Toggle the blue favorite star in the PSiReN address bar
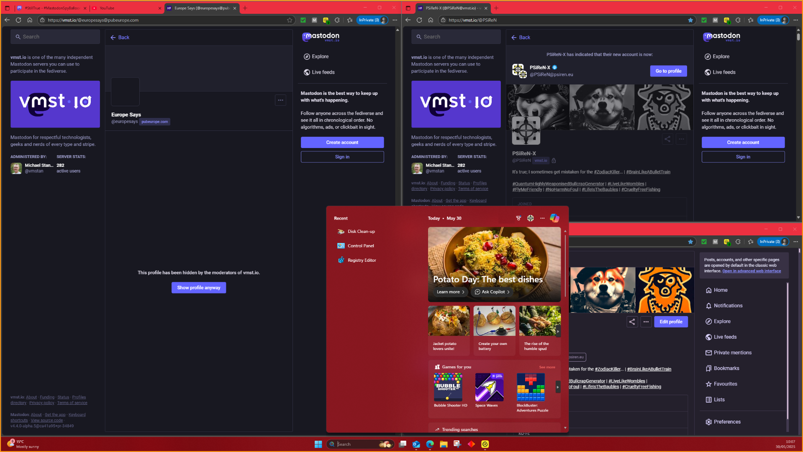 point(690,20)
